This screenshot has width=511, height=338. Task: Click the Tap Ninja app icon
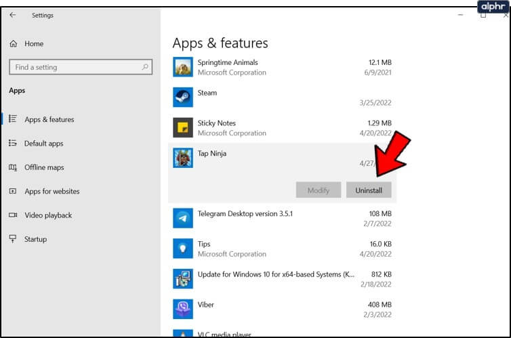pos(183,158)
